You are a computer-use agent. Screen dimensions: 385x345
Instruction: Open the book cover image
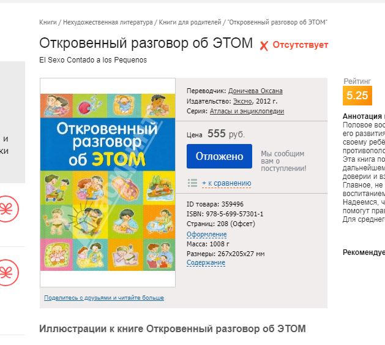pyautogui.click(x=107, y=183)
